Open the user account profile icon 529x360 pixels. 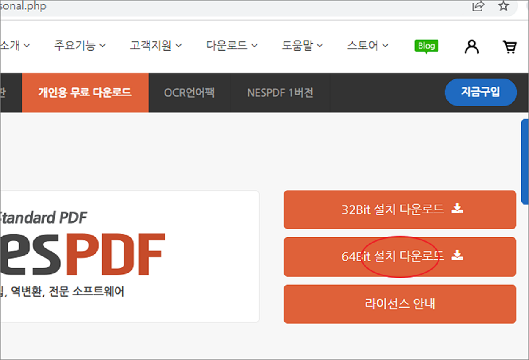pos(471,46)
